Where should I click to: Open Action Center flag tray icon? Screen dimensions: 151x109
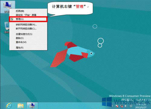click(x=117, y=106)
